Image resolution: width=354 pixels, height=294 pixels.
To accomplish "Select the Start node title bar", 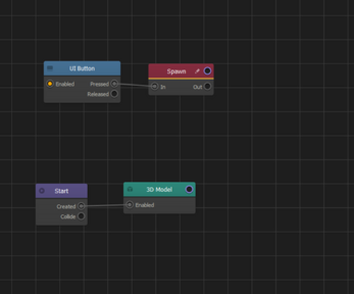I will coord(62,191).
